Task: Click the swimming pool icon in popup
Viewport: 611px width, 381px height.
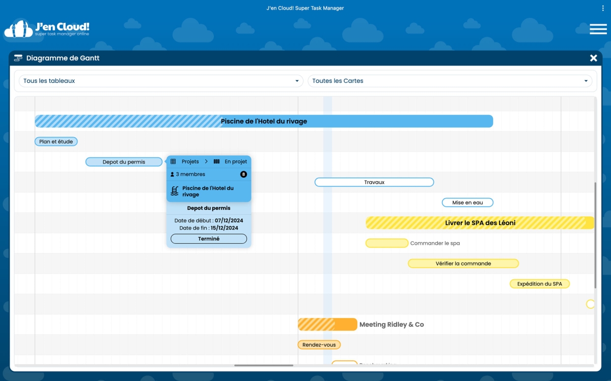Action: pos(175,191)
